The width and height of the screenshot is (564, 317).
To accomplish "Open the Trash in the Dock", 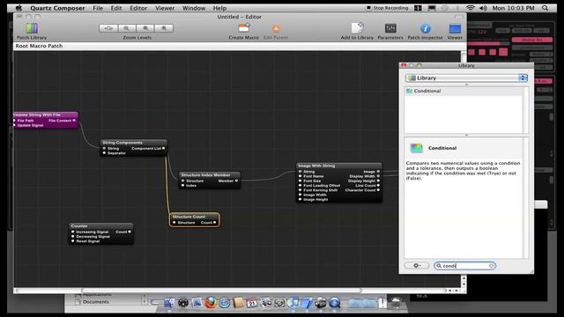I will (x=396, y=303).
